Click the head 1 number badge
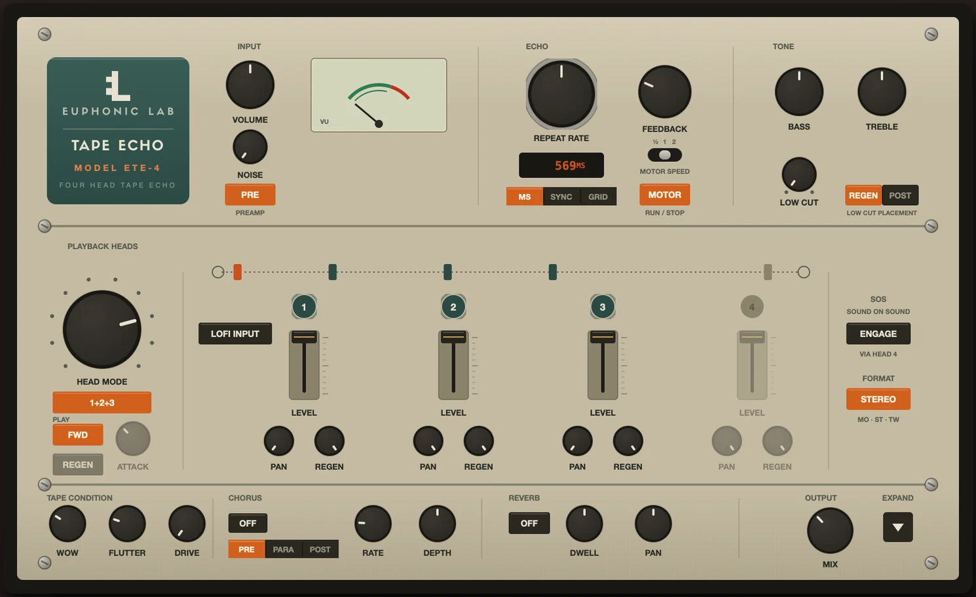 (304, 307)
